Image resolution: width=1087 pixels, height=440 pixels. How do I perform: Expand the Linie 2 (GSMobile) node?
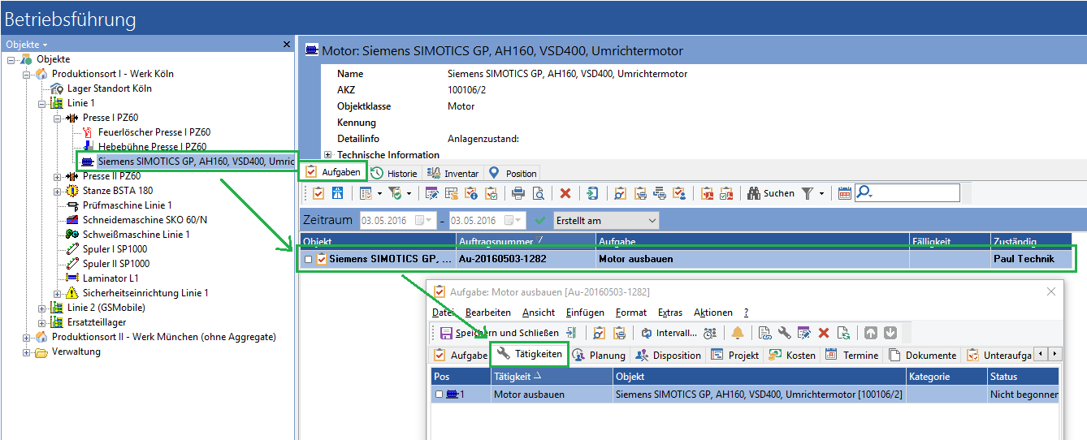tap(42, 308)
